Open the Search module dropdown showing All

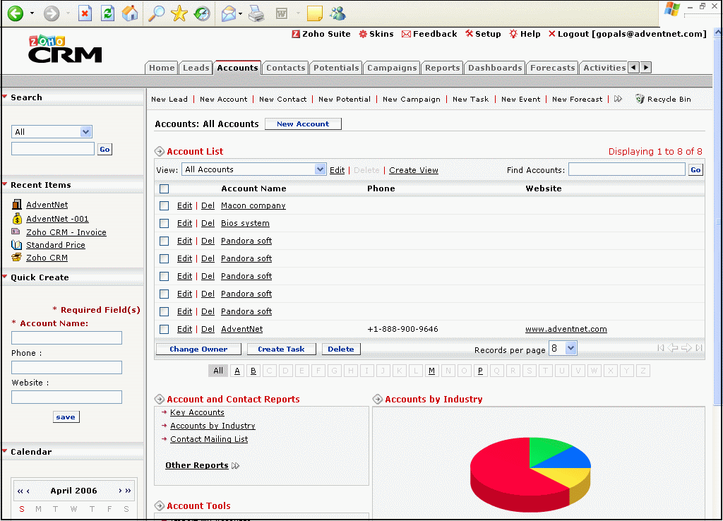click(x=52, y=132)
